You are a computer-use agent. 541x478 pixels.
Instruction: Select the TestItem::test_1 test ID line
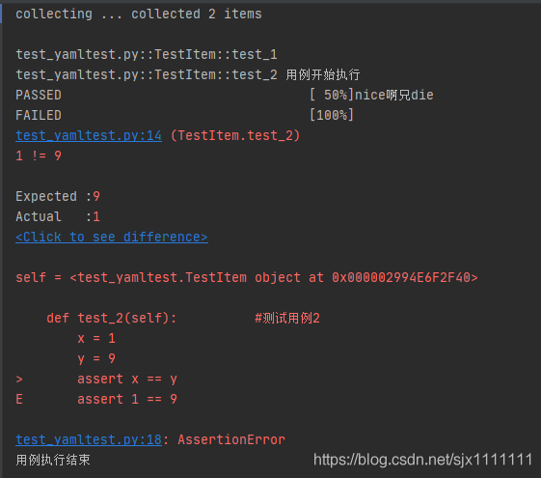147,55
